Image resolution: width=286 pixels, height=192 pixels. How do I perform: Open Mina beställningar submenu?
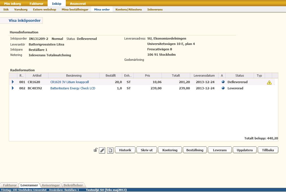75,9
